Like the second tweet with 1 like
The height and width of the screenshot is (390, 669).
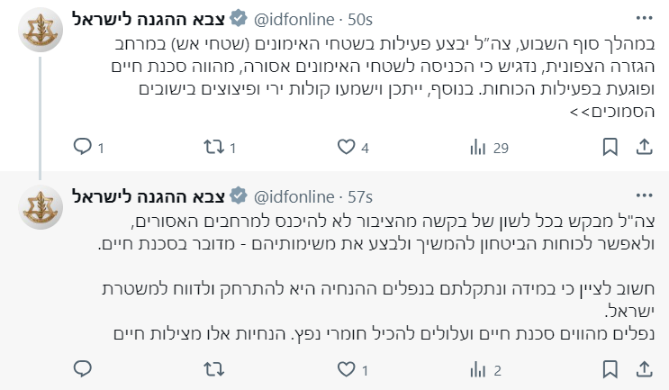pyautogui.click(x=346, y=368)
